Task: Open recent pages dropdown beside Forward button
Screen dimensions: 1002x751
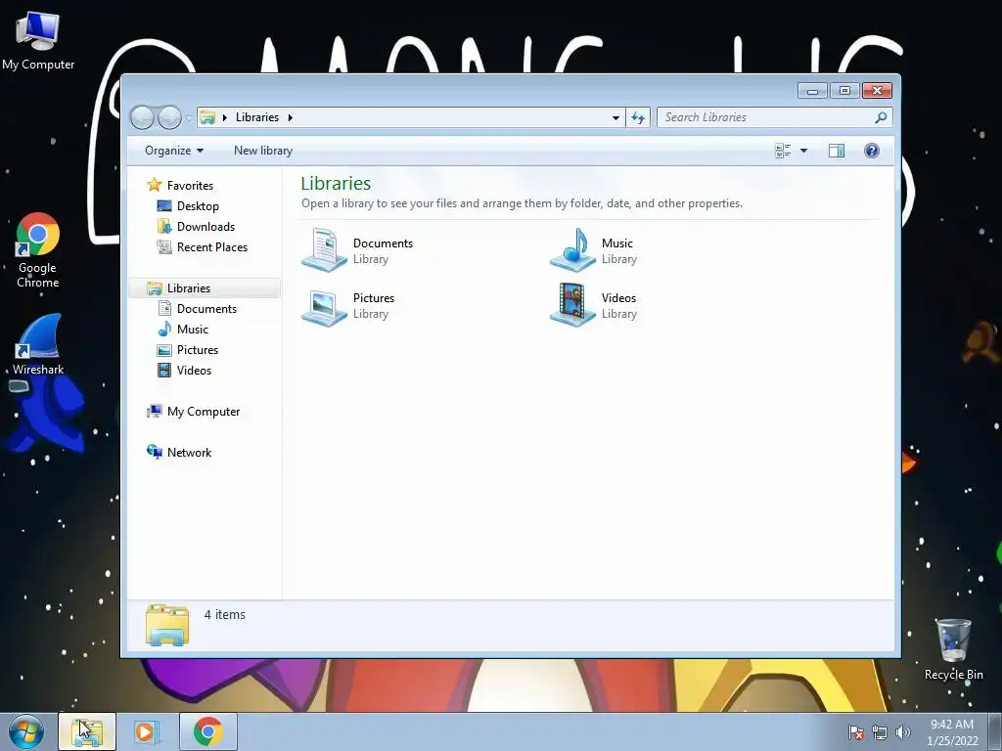Action: pyautogui.click(x=189, y=118)
